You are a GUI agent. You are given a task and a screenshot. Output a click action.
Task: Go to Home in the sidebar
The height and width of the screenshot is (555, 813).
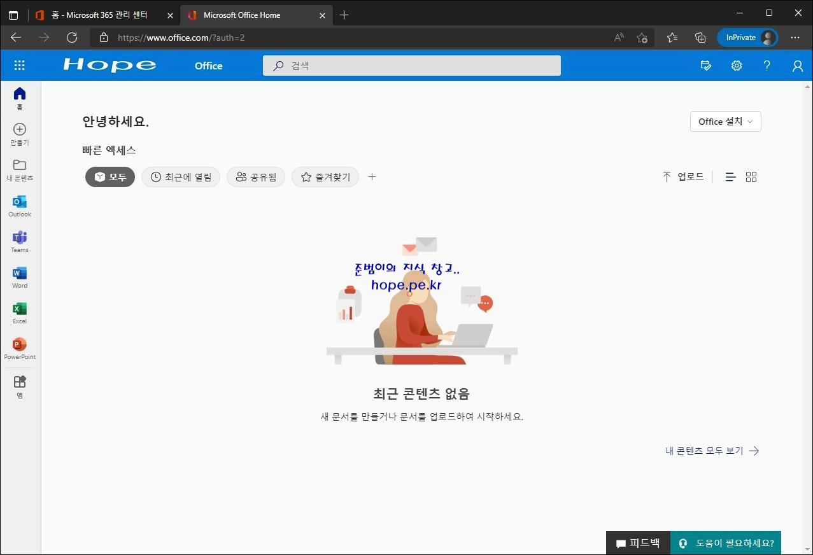[20, 99]
